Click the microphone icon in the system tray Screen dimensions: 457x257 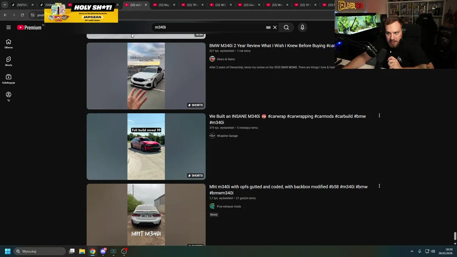pos(420,251)
